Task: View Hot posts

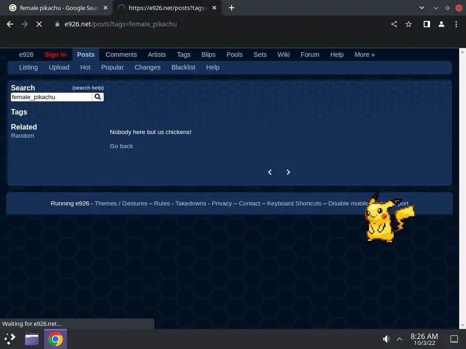Action: [x=85, y=67]
